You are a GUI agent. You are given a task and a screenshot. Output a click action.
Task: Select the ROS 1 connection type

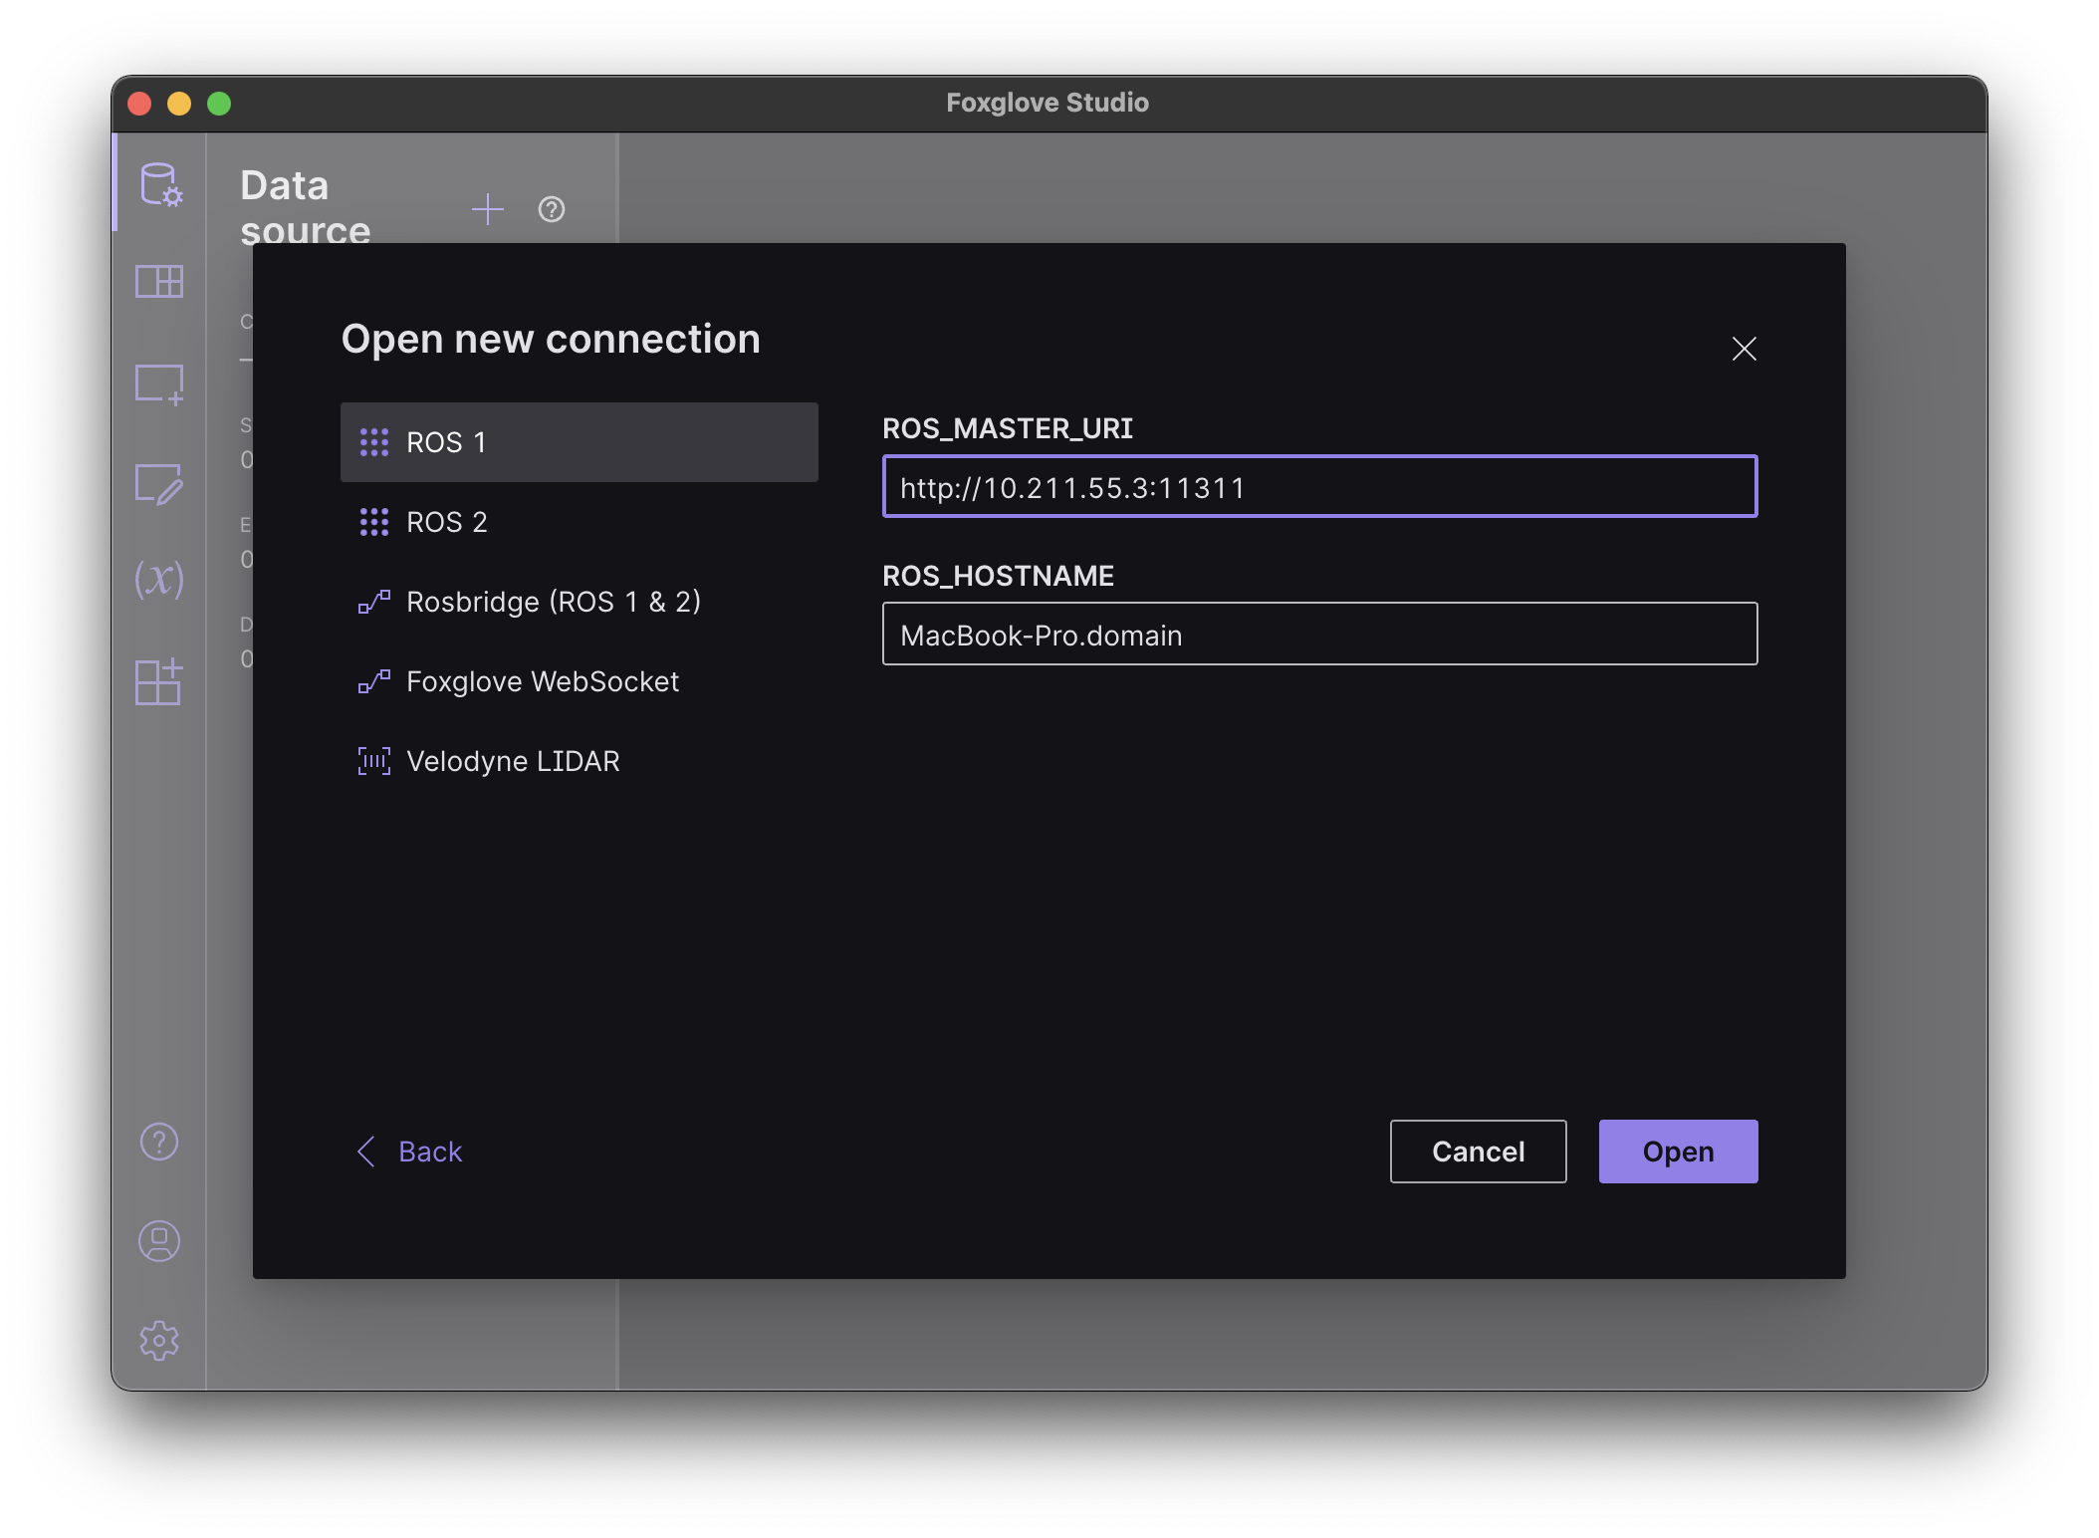pyautogui.click(x=580, y=441)
